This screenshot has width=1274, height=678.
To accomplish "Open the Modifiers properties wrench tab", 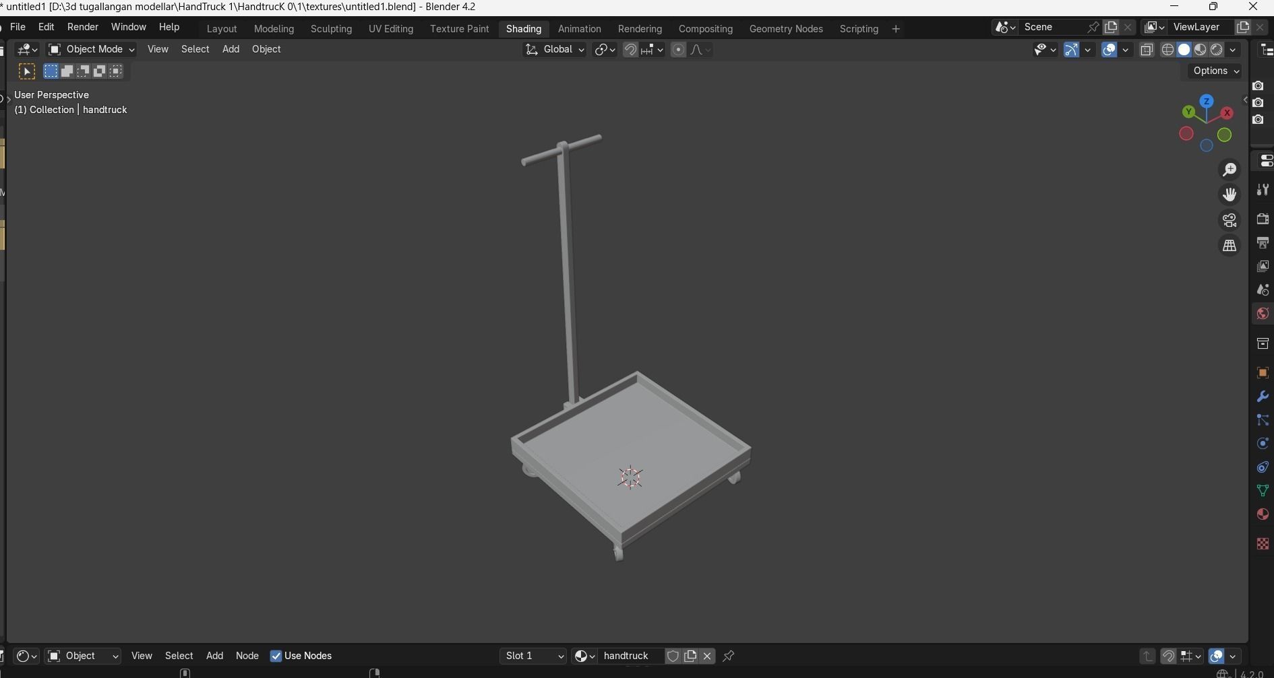I will pos(1263,396).
